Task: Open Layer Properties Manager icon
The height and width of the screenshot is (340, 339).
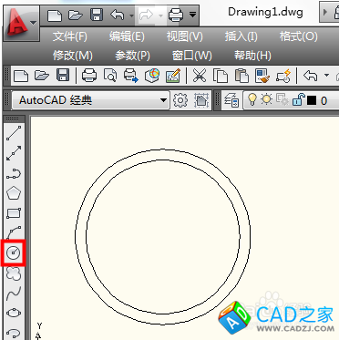Action: click(231, 100)
